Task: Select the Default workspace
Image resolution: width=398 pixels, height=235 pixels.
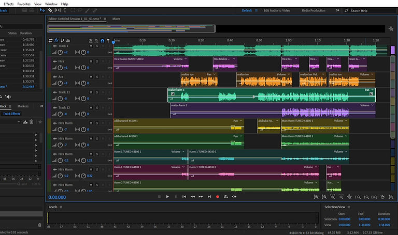Action: 247,10
